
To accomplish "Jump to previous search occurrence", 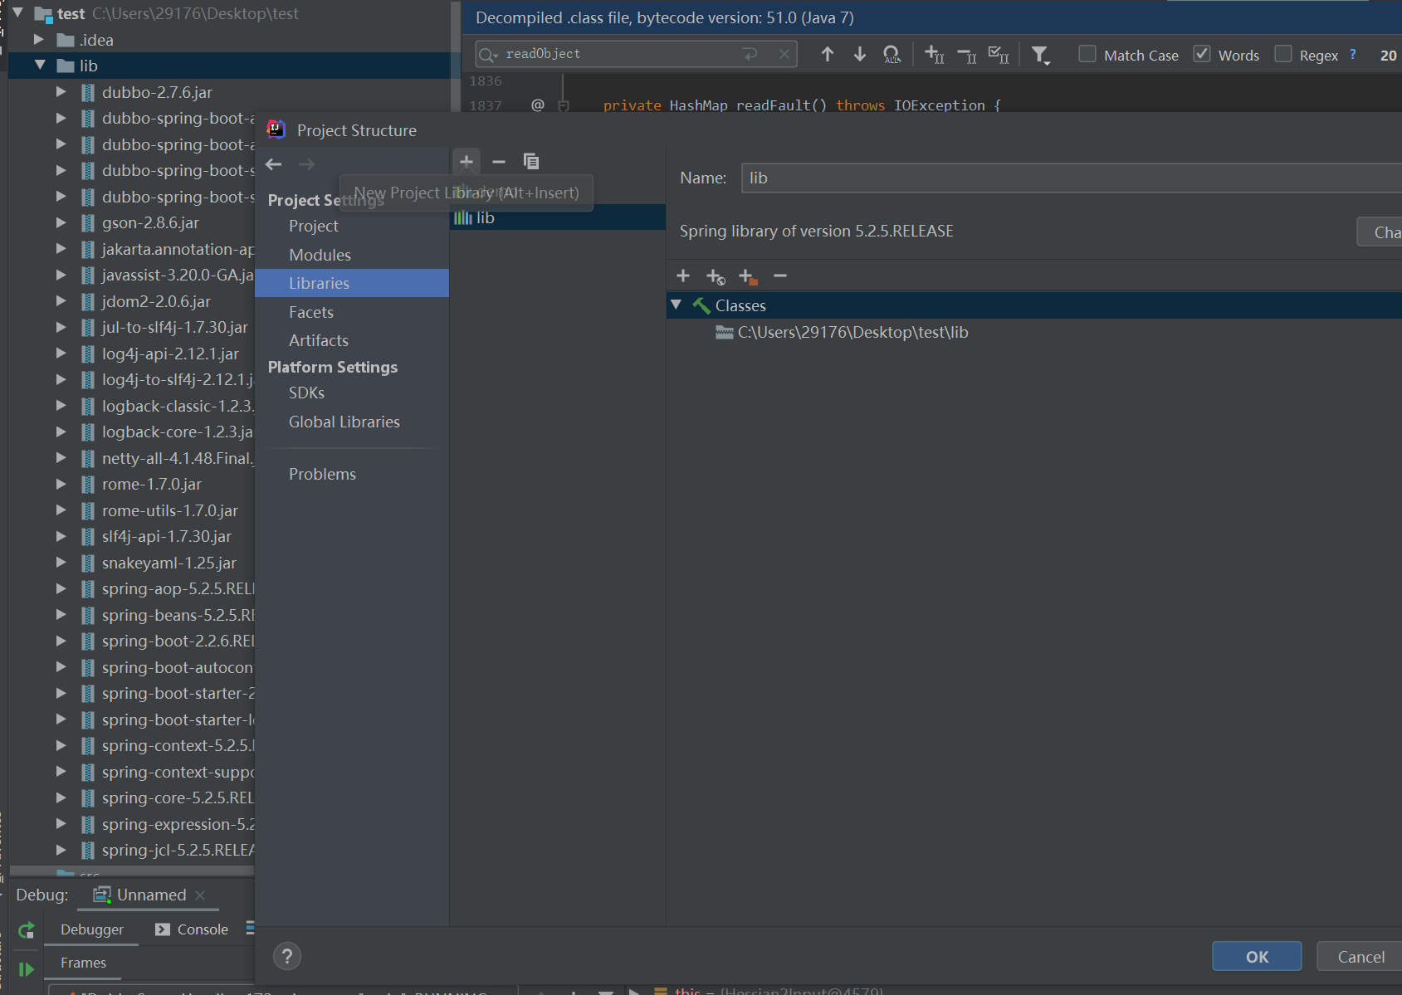I will (x=828, y=55).
